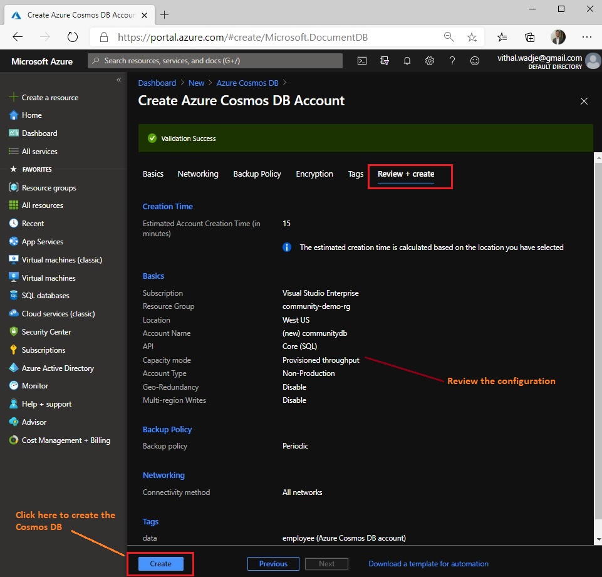
Task: Click the portal search box
Action: pyautogui.click(x=215, y=61)
